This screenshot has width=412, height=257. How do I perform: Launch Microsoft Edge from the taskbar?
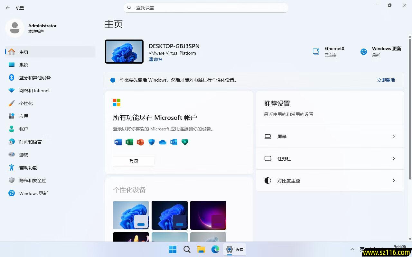215,249
